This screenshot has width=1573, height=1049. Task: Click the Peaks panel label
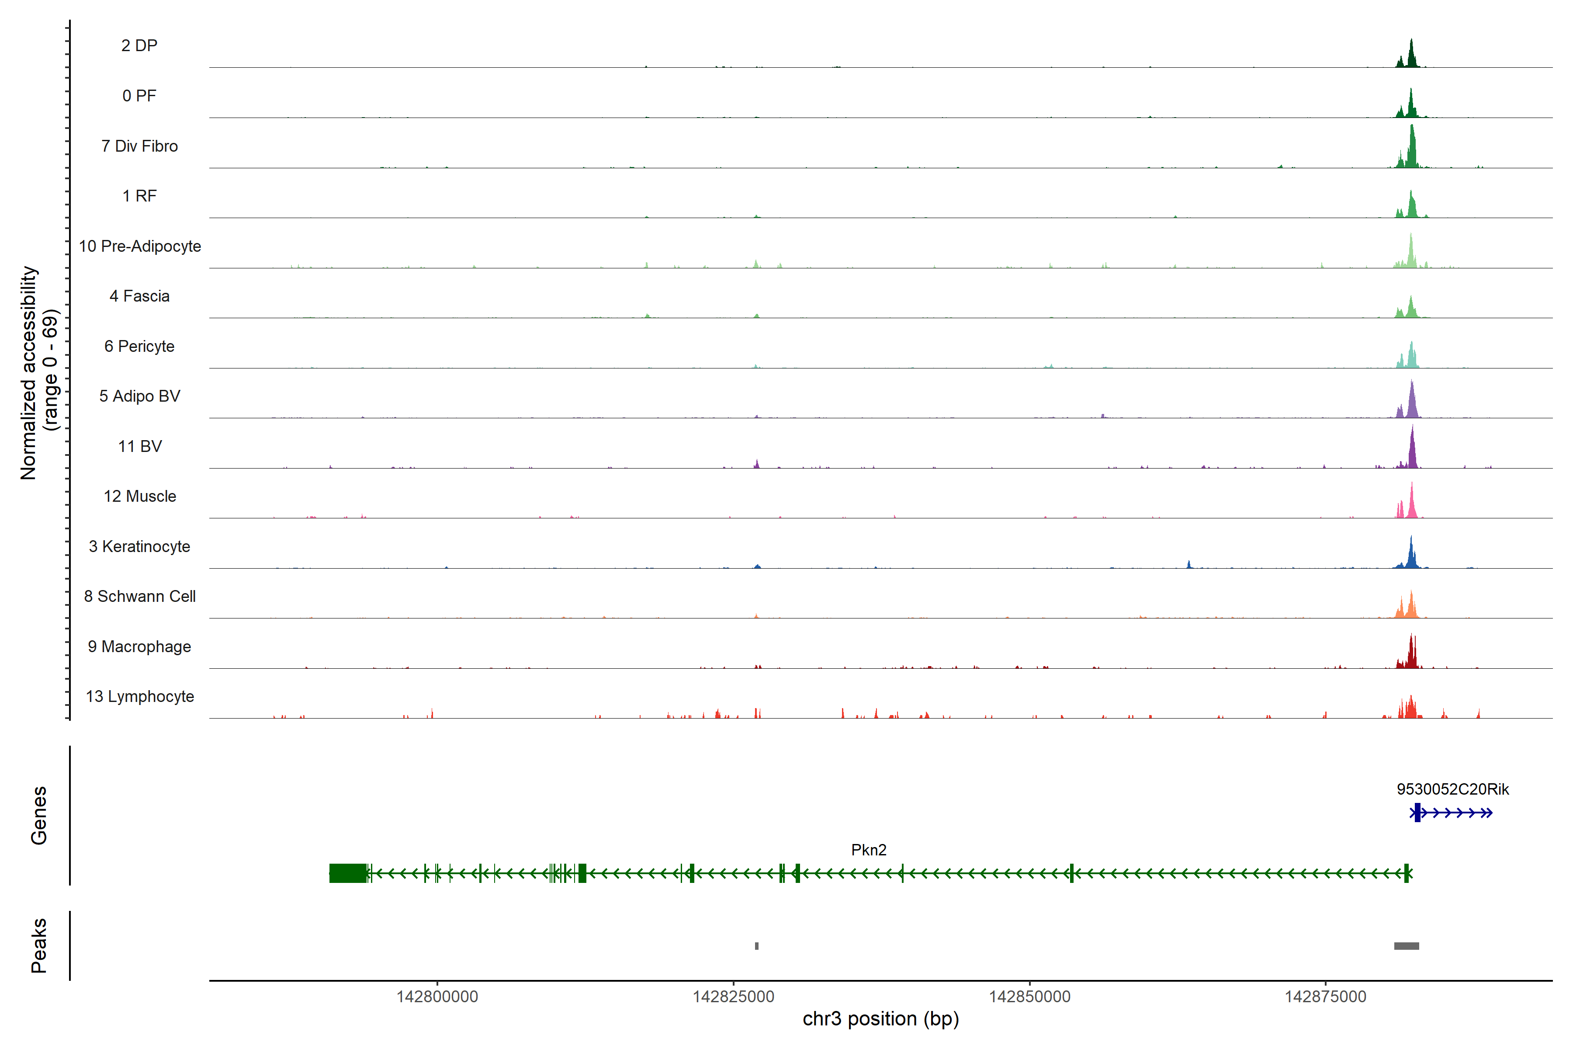coord(39,945)
